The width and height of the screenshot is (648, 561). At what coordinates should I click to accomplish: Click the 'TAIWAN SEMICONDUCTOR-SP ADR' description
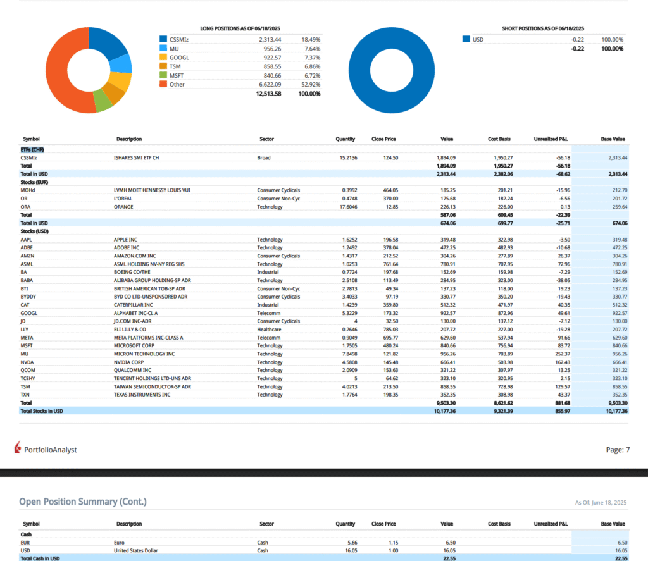pyautogui.click(x=153, y=386)
